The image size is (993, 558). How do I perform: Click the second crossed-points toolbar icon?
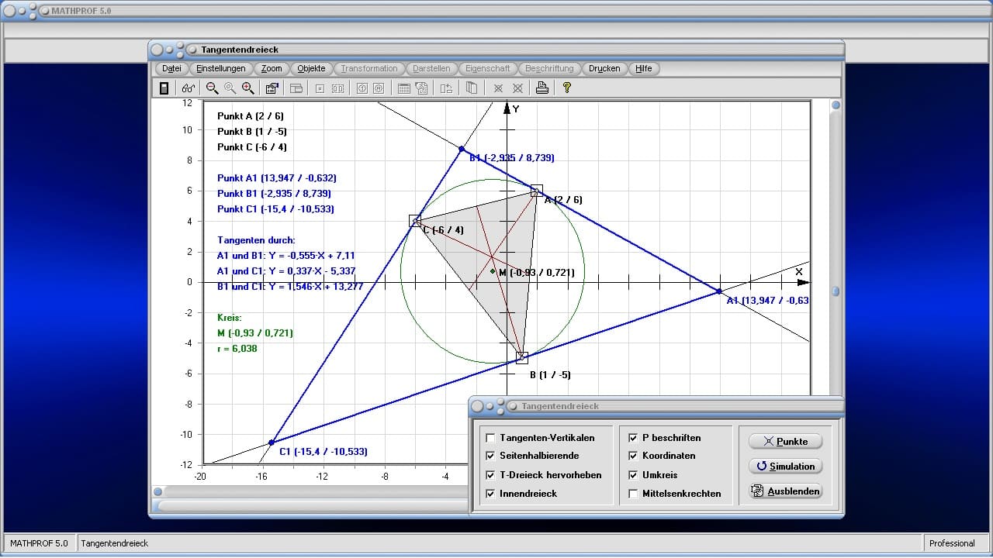point(517,88)
